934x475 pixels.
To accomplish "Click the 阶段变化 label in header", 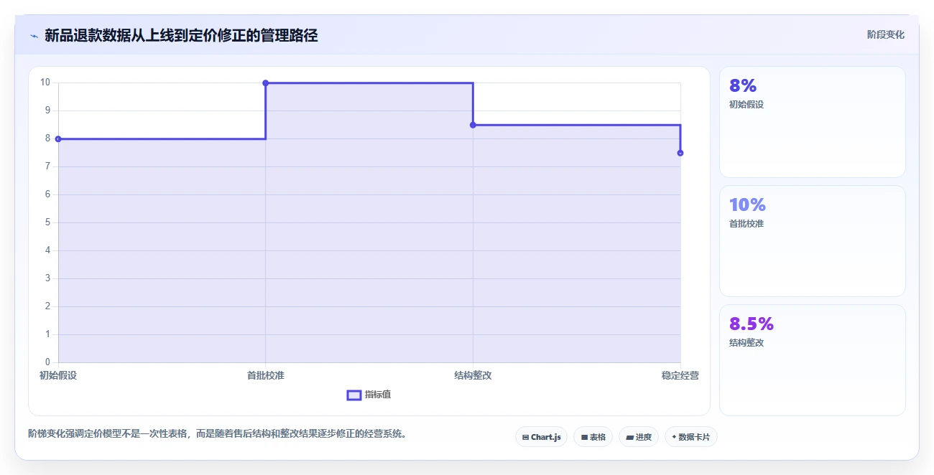I will pos(885,34).
